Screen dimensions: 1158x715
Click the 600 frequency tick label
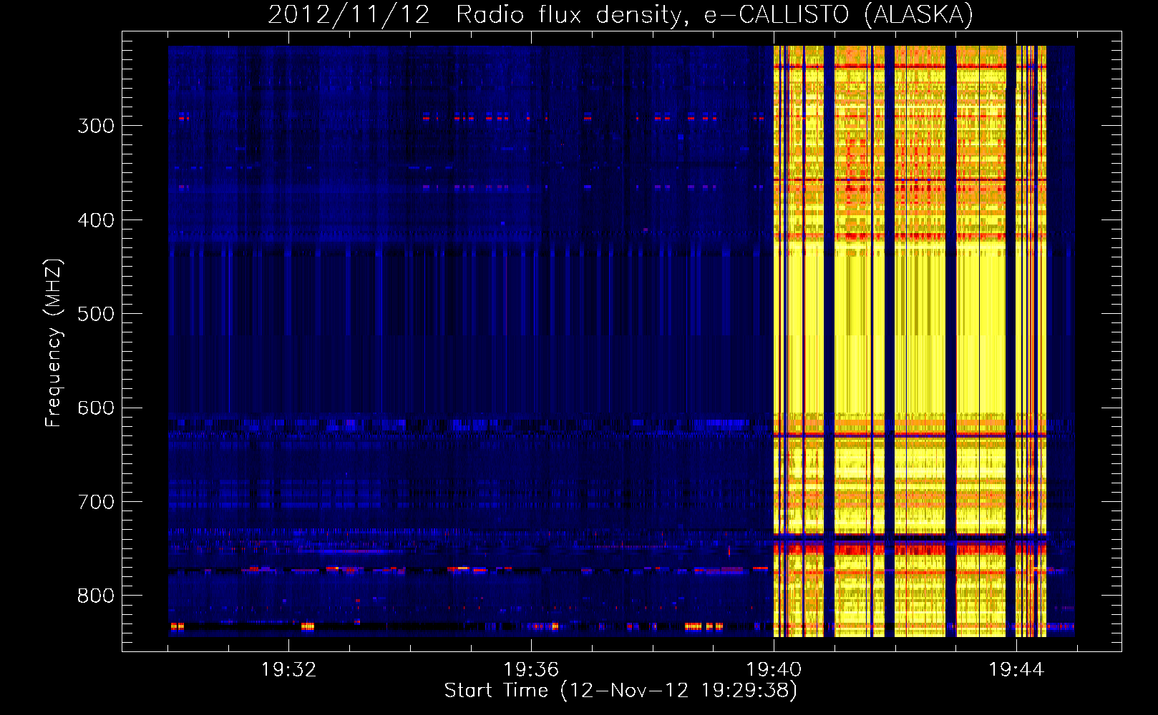[x=96, y=408]
